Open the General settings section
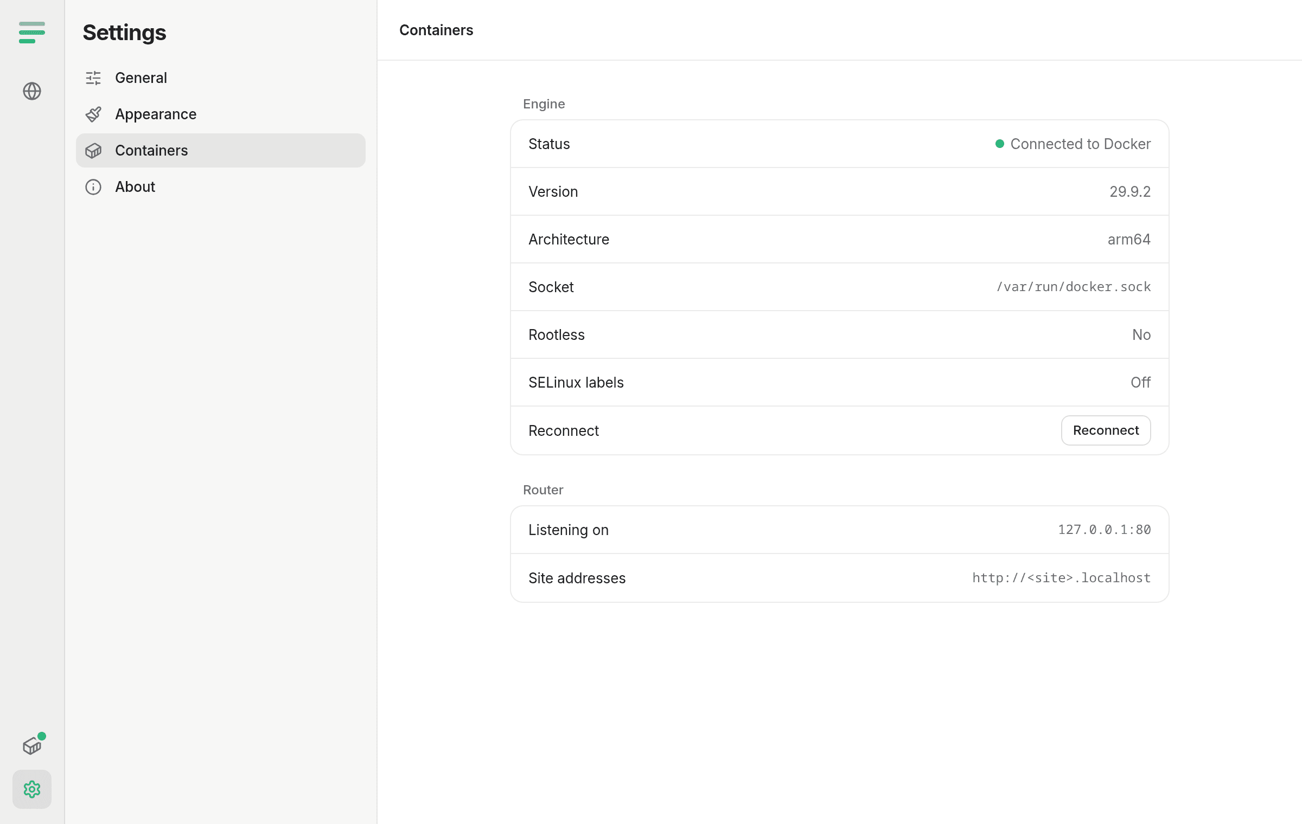This screenshot has width=1302, height=824. click(x=221, y=78)
